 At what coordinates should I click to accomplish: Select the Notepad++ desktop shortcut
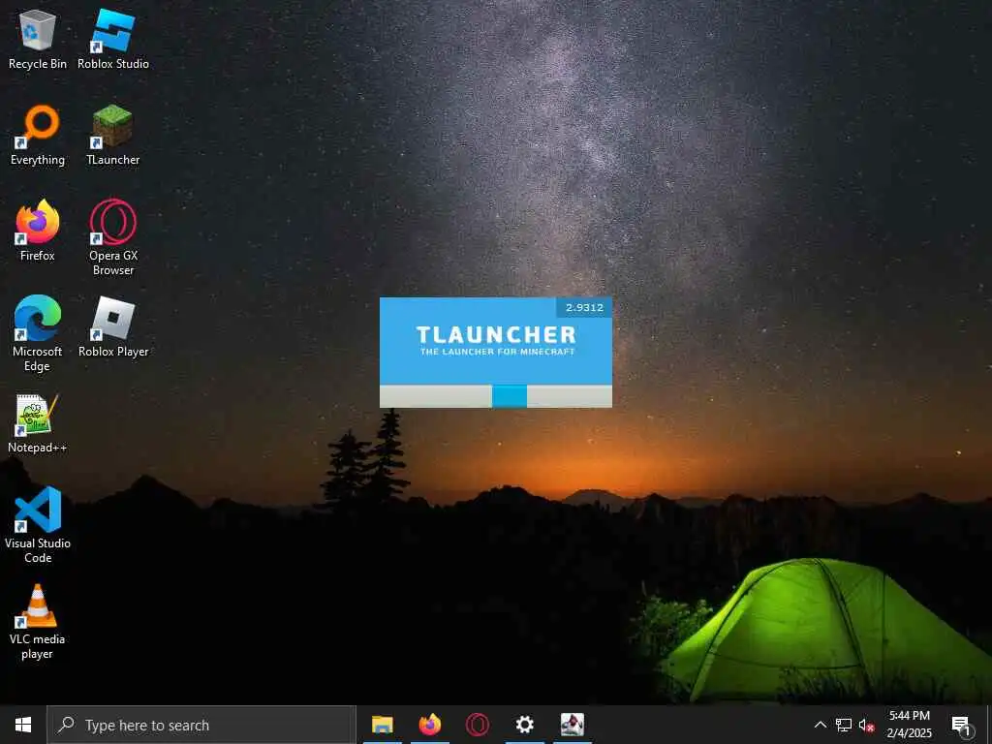pos(38,423)
